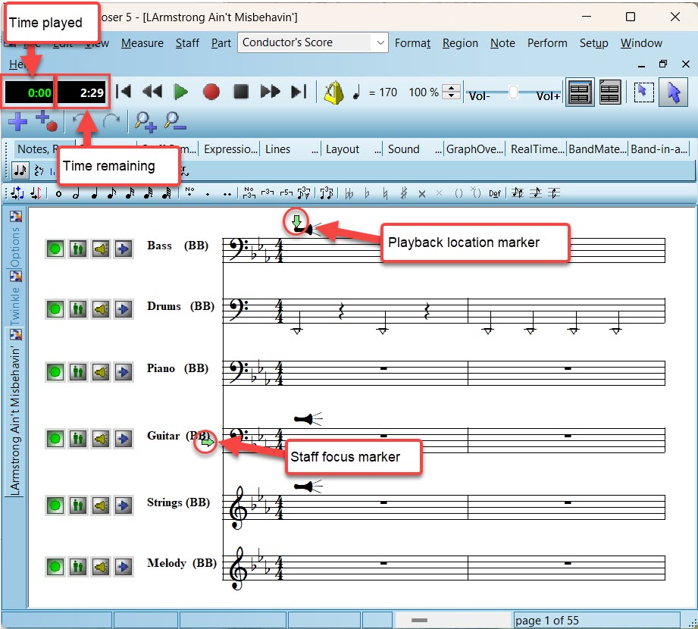Screen dimensions: 698x629
Task: Toggle the two-people solo icon on Piano staff
Action: 77,371
